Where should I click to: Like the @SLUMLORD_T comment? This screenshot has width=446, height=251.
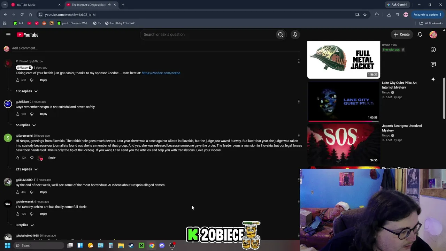pos(18,192)
